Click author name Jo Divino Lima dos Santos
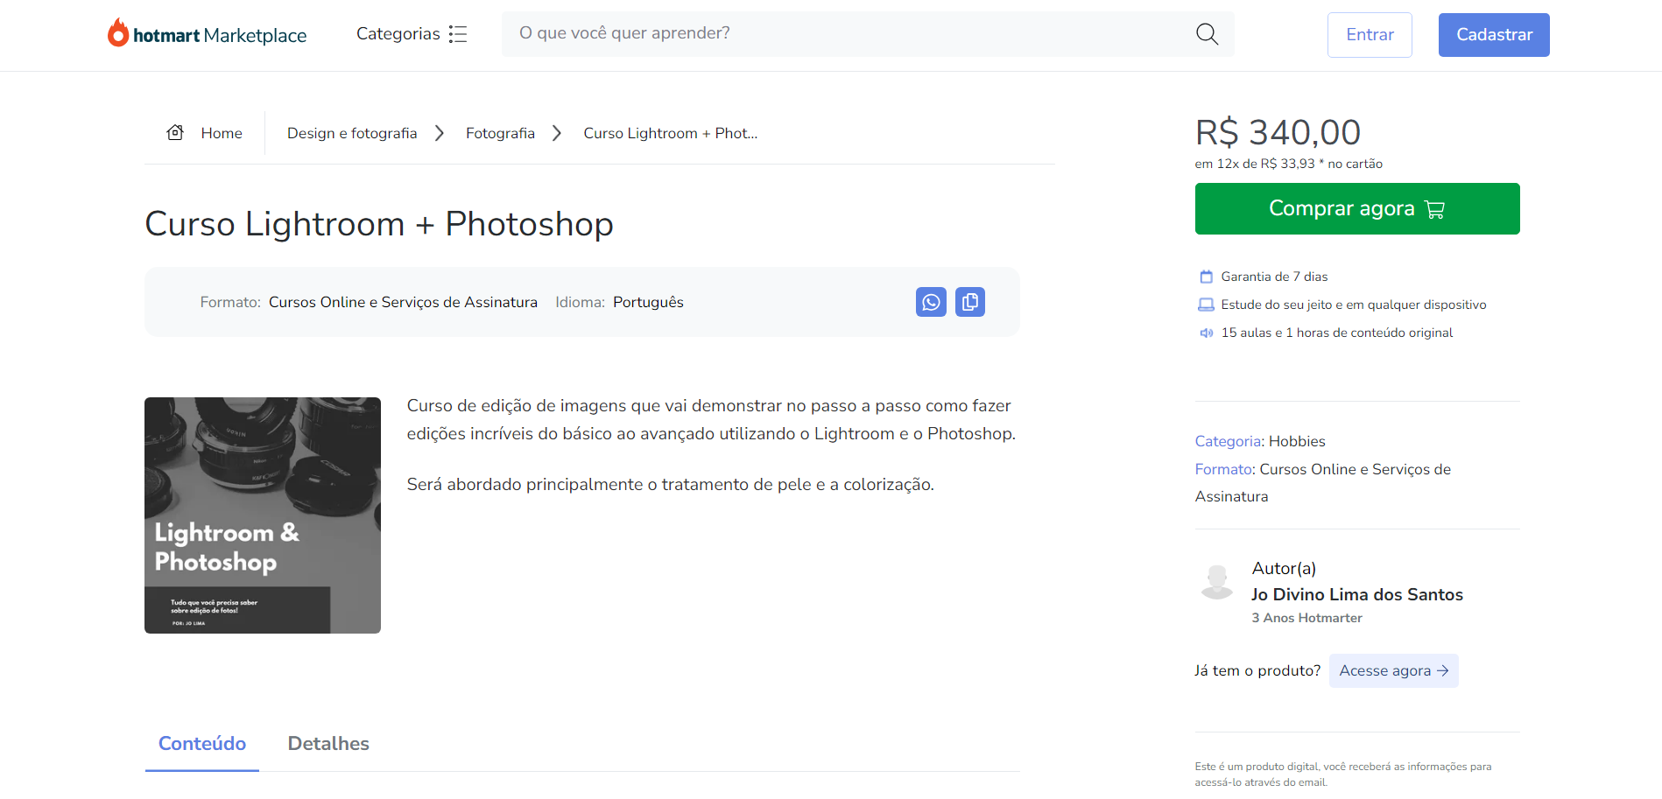Viewport: 1662px width, 799px height. (1357, 594)
